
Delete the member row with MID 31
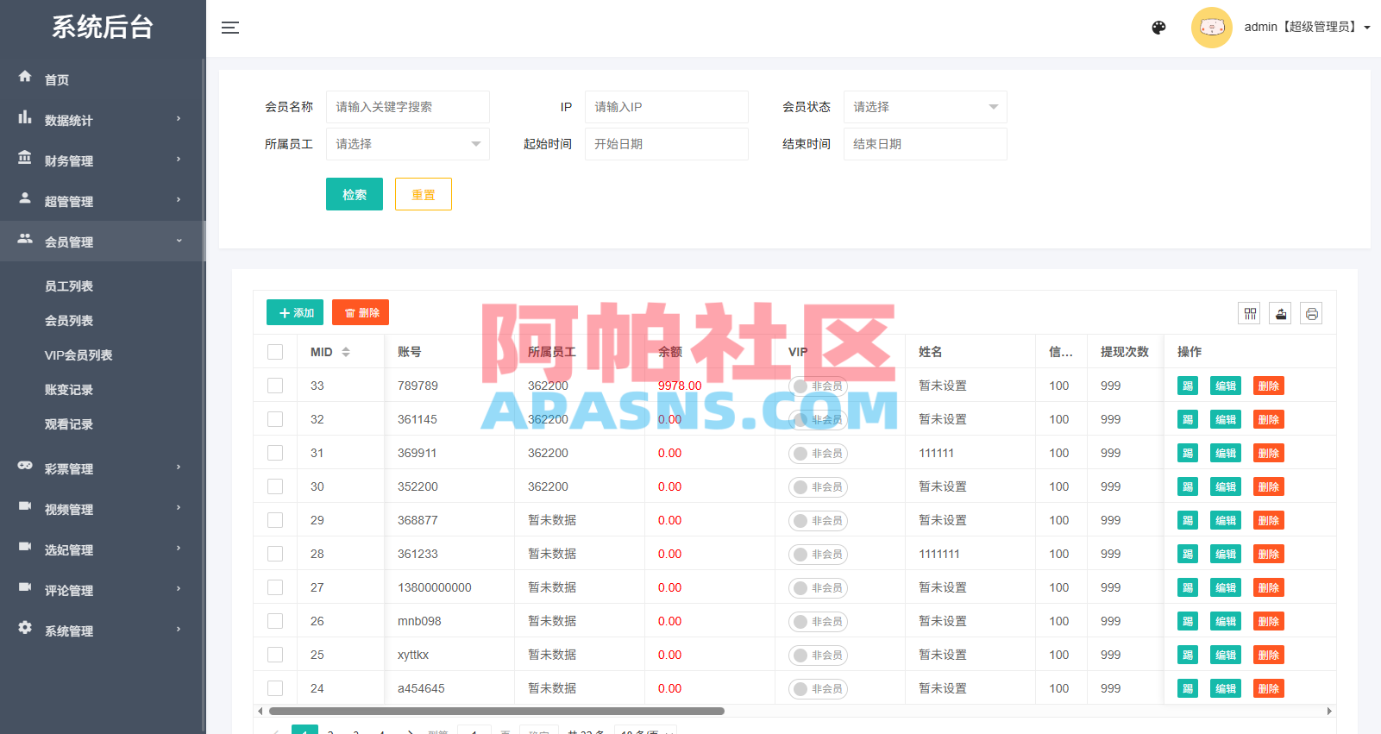coord(1269,453)
